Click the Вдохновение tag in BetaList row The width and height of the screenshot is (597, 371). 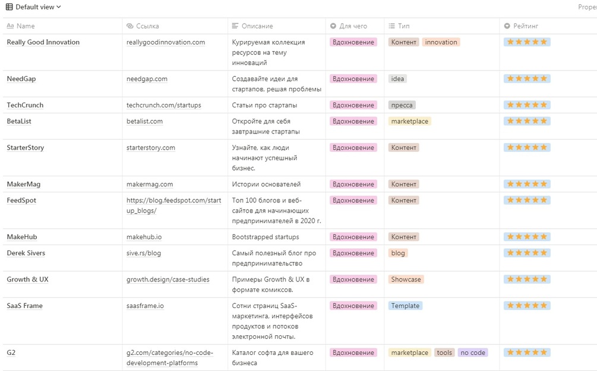tap(353, 121)
